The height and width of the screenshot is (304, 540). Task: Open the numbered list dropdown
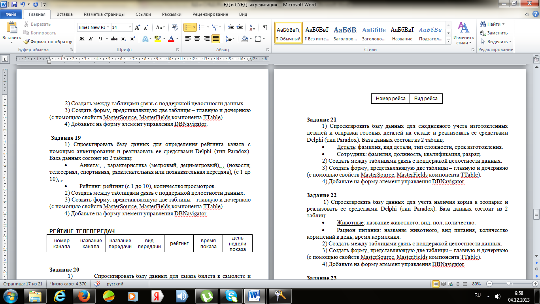208,27
